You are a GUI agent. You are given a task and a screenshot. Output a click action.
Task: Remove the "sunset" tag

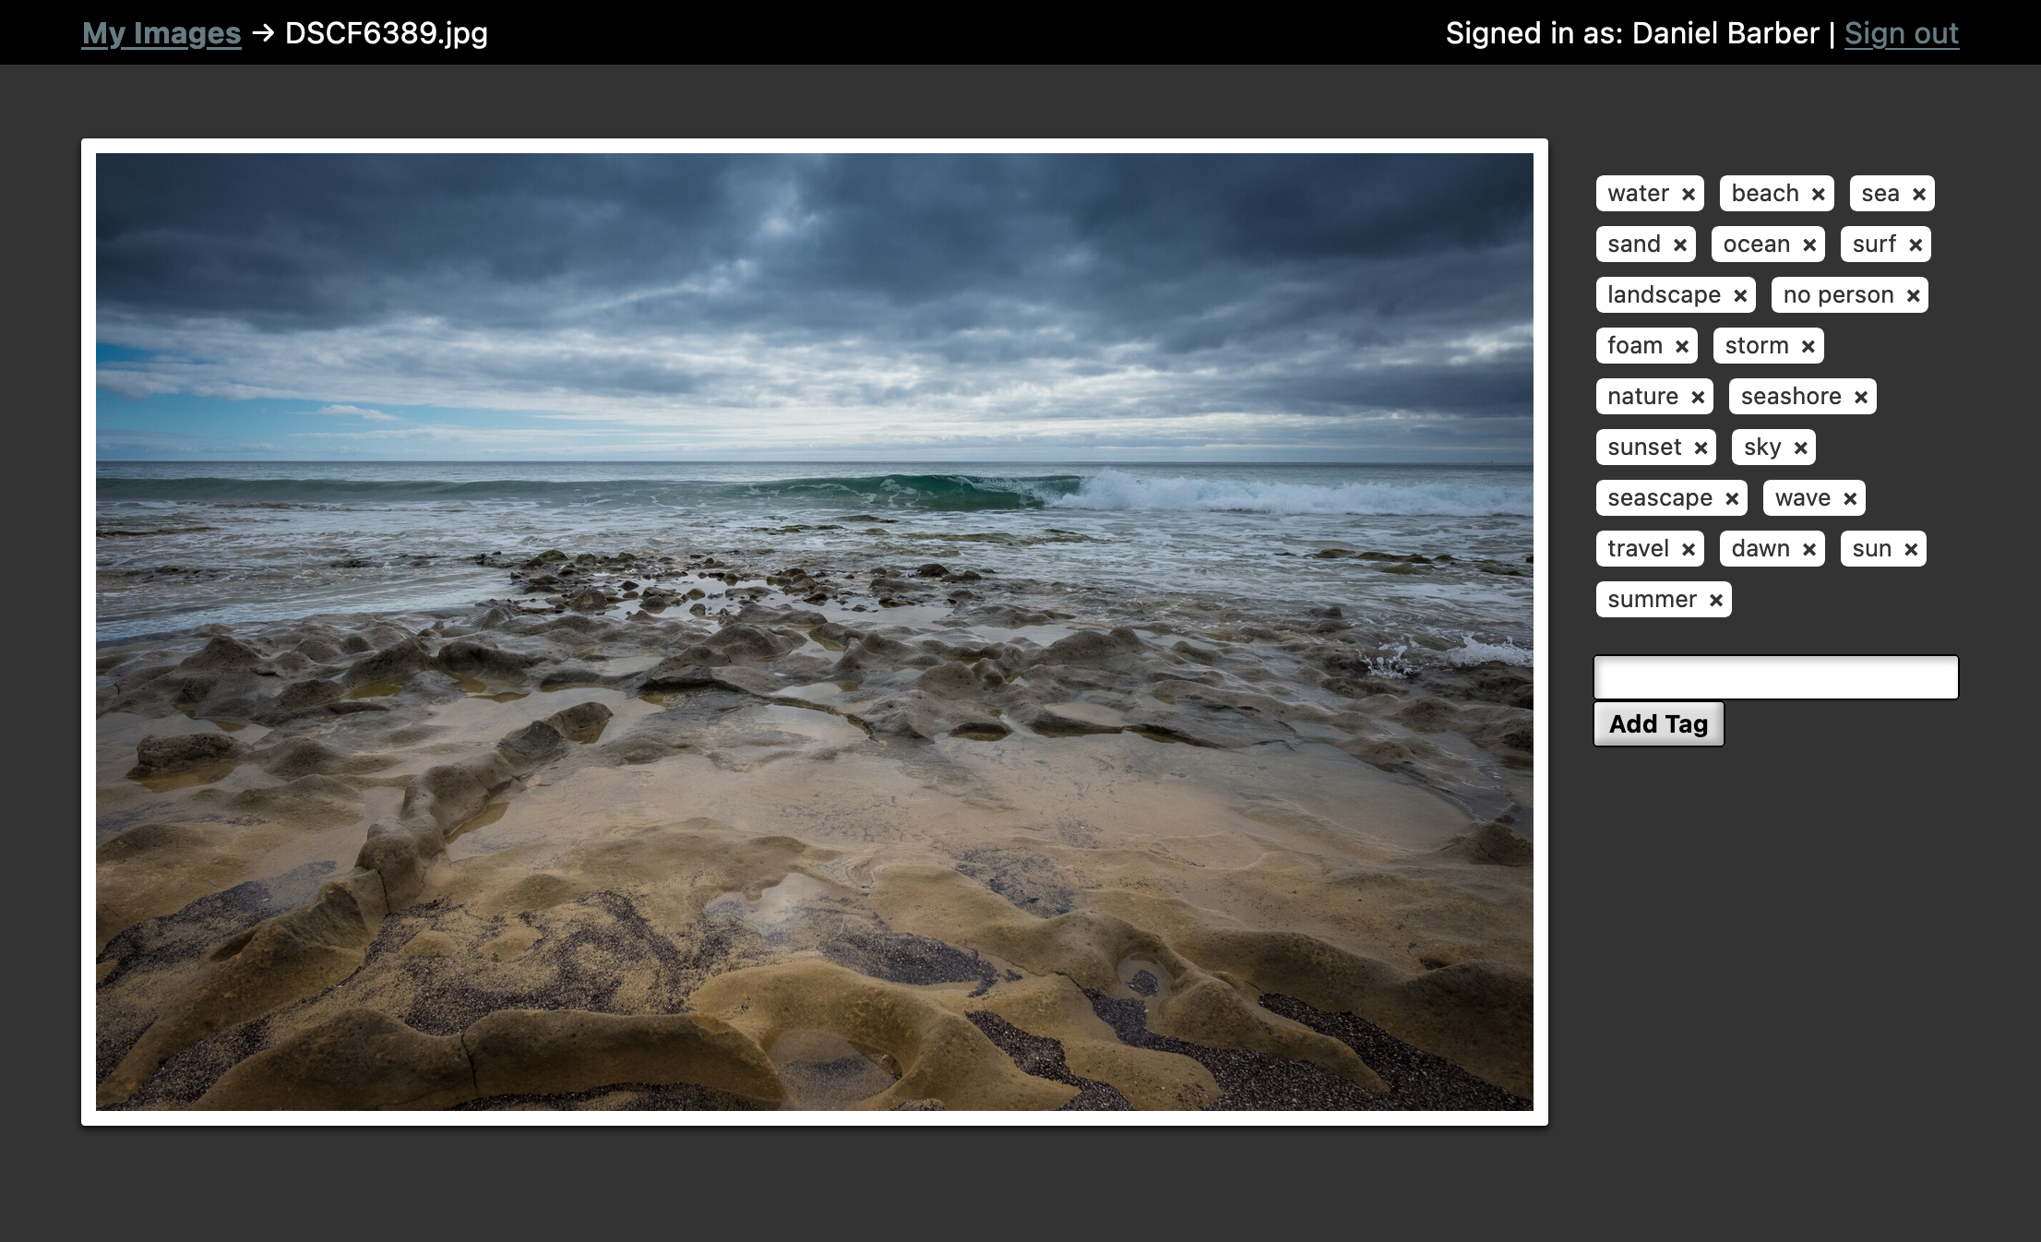1702,447
